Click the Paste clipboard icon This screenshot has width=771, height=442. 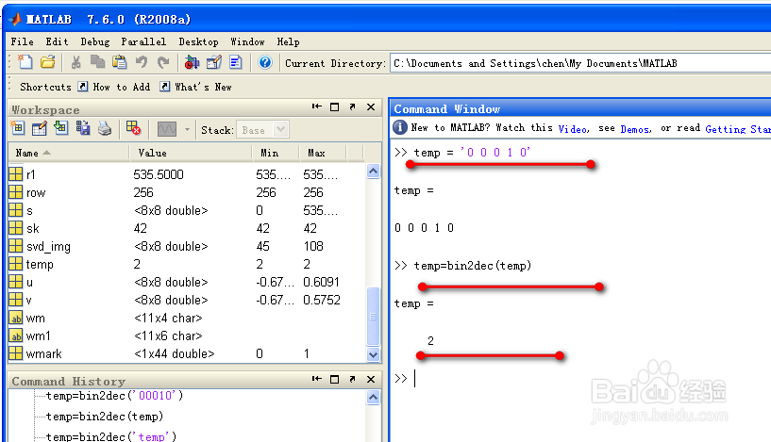tap(120, 62)
